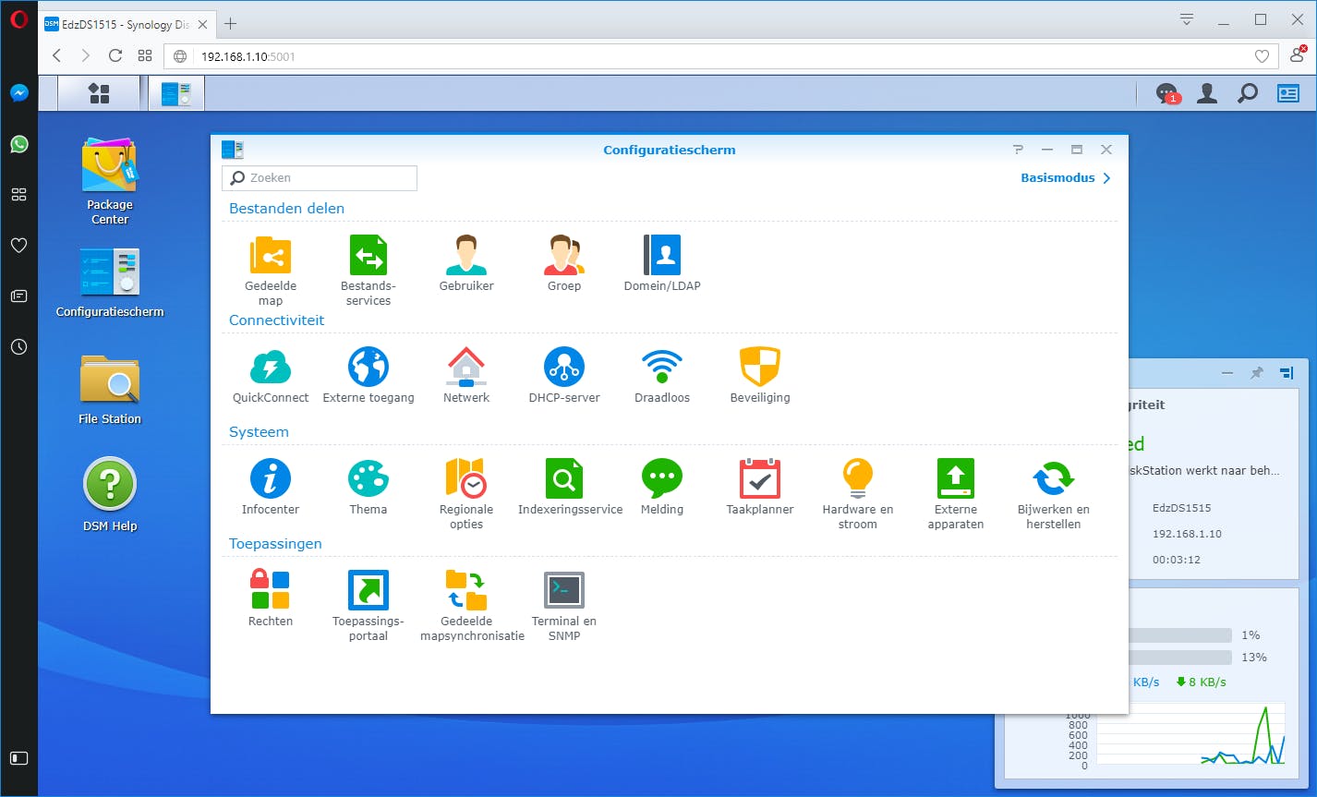
Task: Open the DSM main menu
Action: (x=99, y=93)
